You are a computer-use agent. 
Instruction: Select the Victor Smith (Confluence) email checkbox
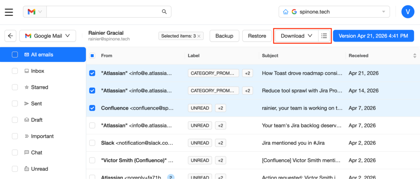pos(92,160)
